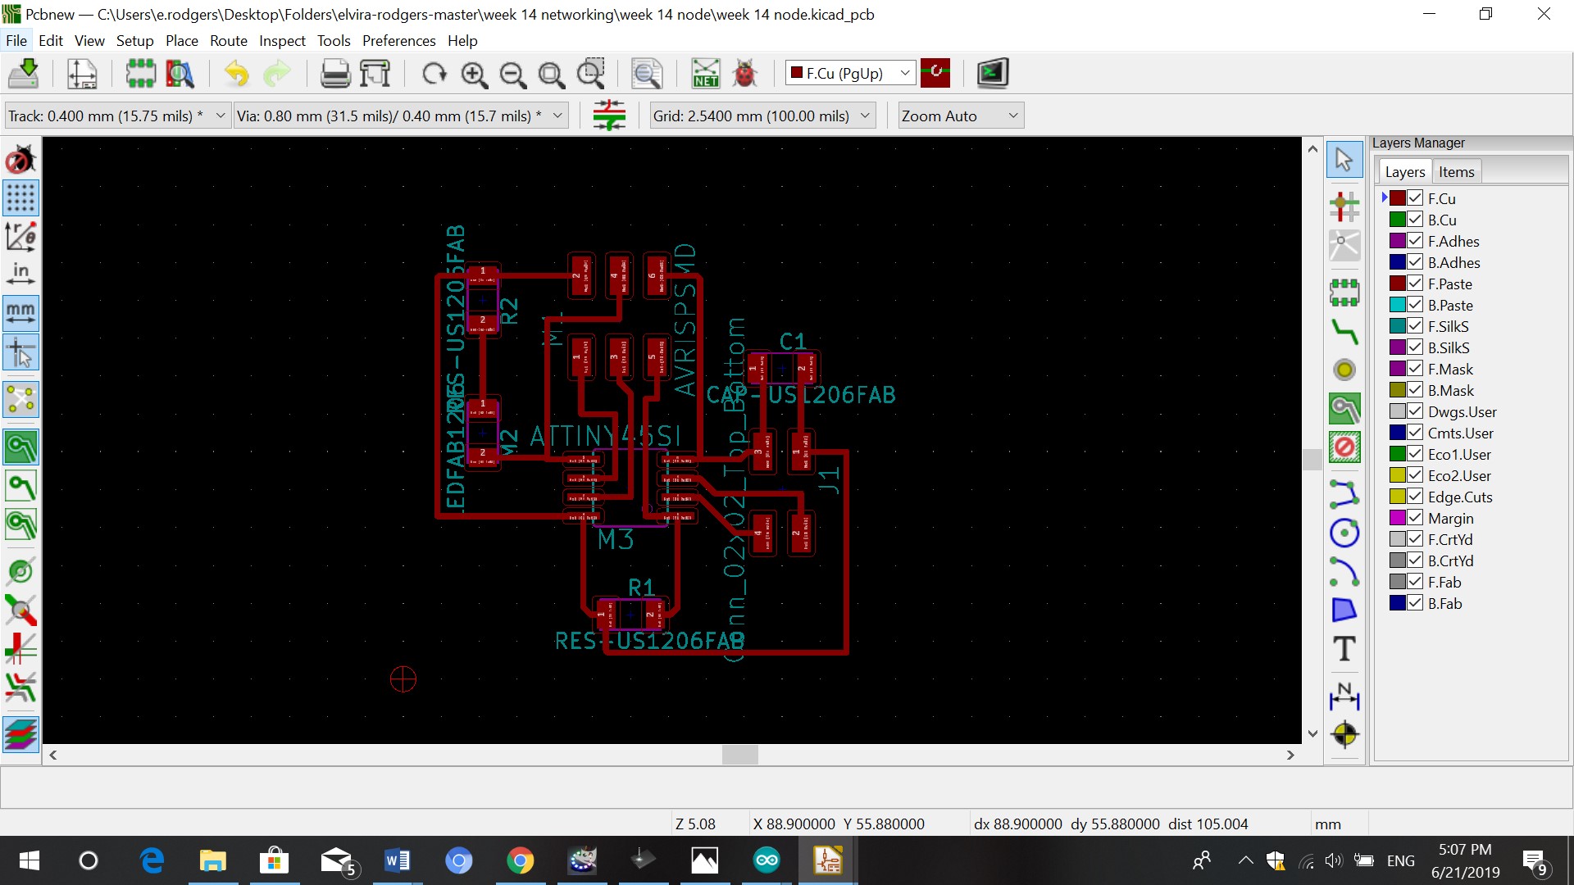1574x885 pixels.
Task: Open the Inspect menu
Action: (x=282, y=41)
